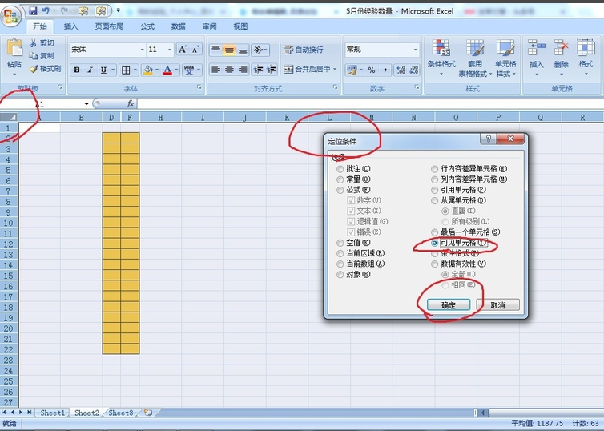Apply fill color bucket
The width and height of the screenshot is (604, 431).
click(x=148, y=70)
